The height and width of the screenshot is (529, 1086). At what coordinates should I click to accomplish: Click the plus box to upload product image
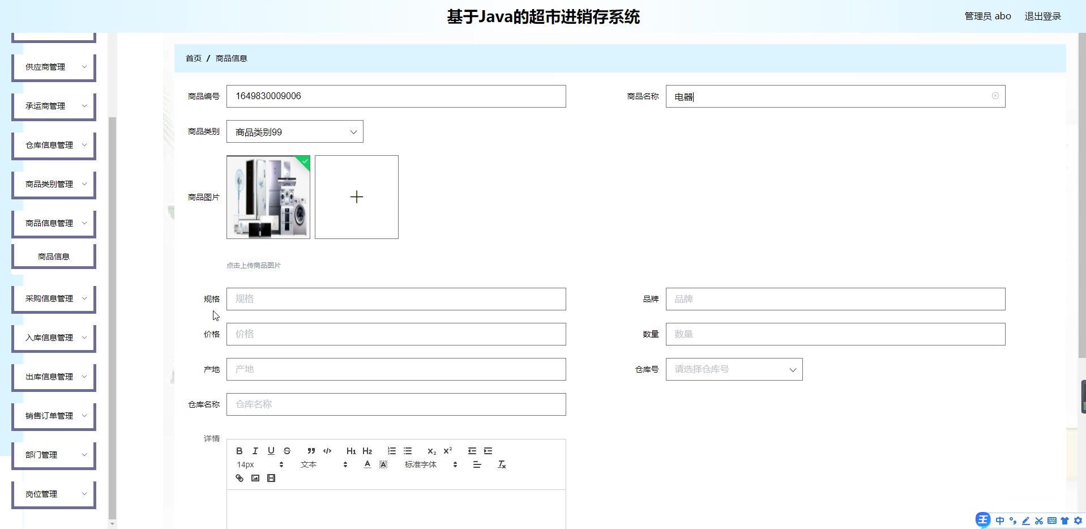coord(357,197)
